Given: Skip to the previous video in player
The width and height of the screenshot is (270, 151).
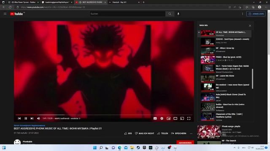Looking at the screenshot, I should point(19,118).
